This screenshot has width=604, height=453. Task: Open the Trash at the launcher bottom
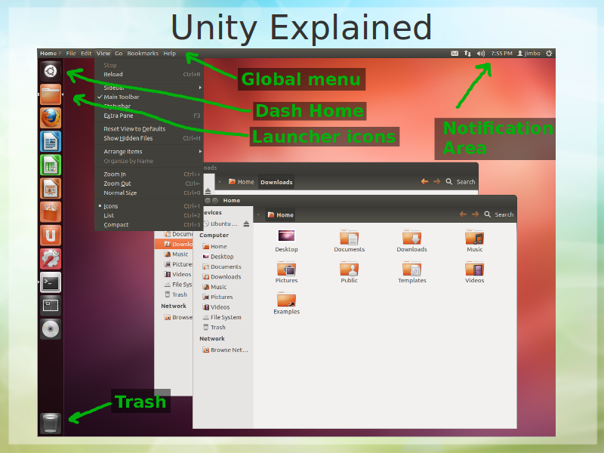(x=51, y=424)
